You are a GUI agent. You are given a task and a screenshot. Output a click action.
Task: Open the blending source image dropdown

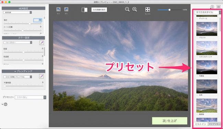[17, 77]
